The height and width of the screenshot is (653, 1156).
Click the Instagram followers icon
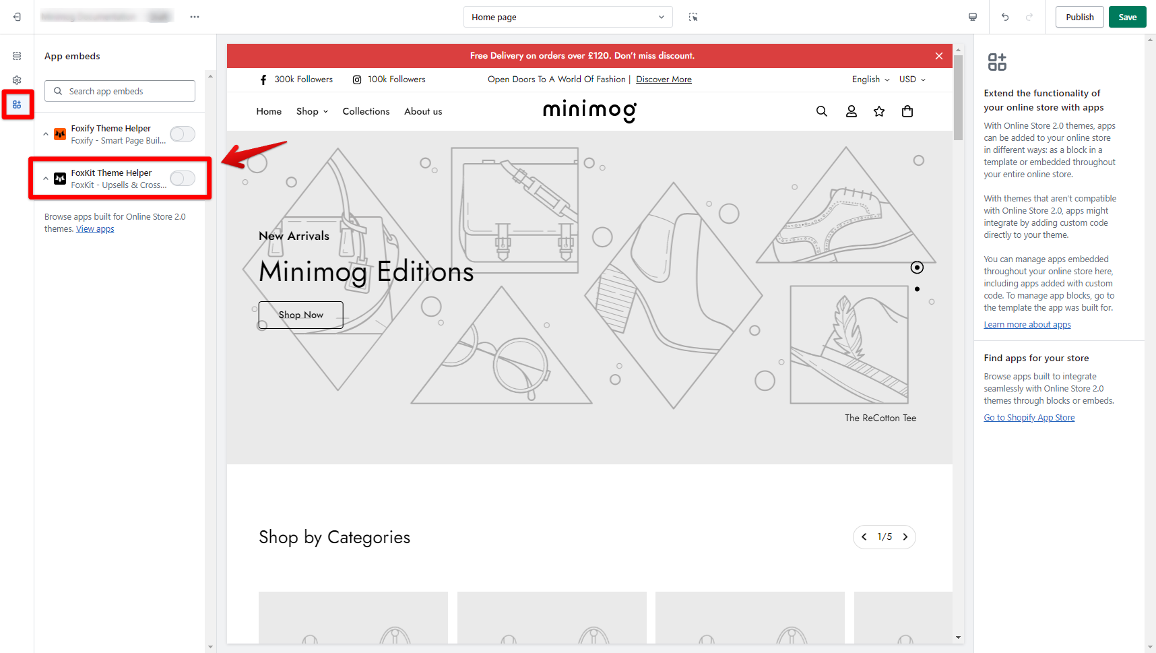coord(357,80)
